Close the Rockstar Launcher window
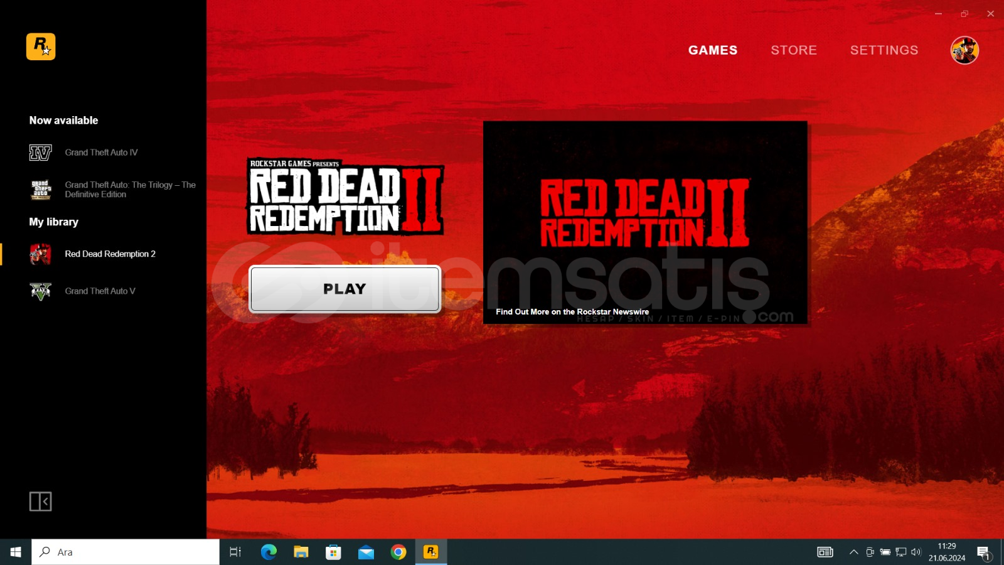 [991, 14]
